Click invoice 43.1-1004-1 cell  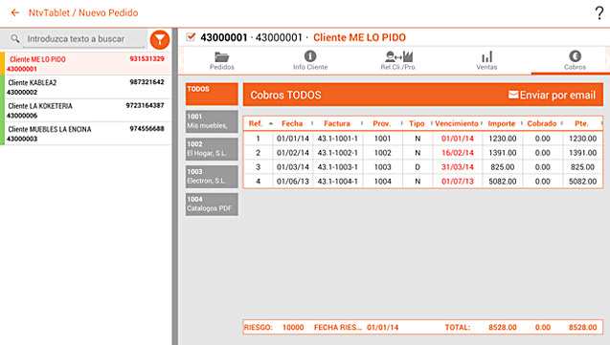point(338,182)
